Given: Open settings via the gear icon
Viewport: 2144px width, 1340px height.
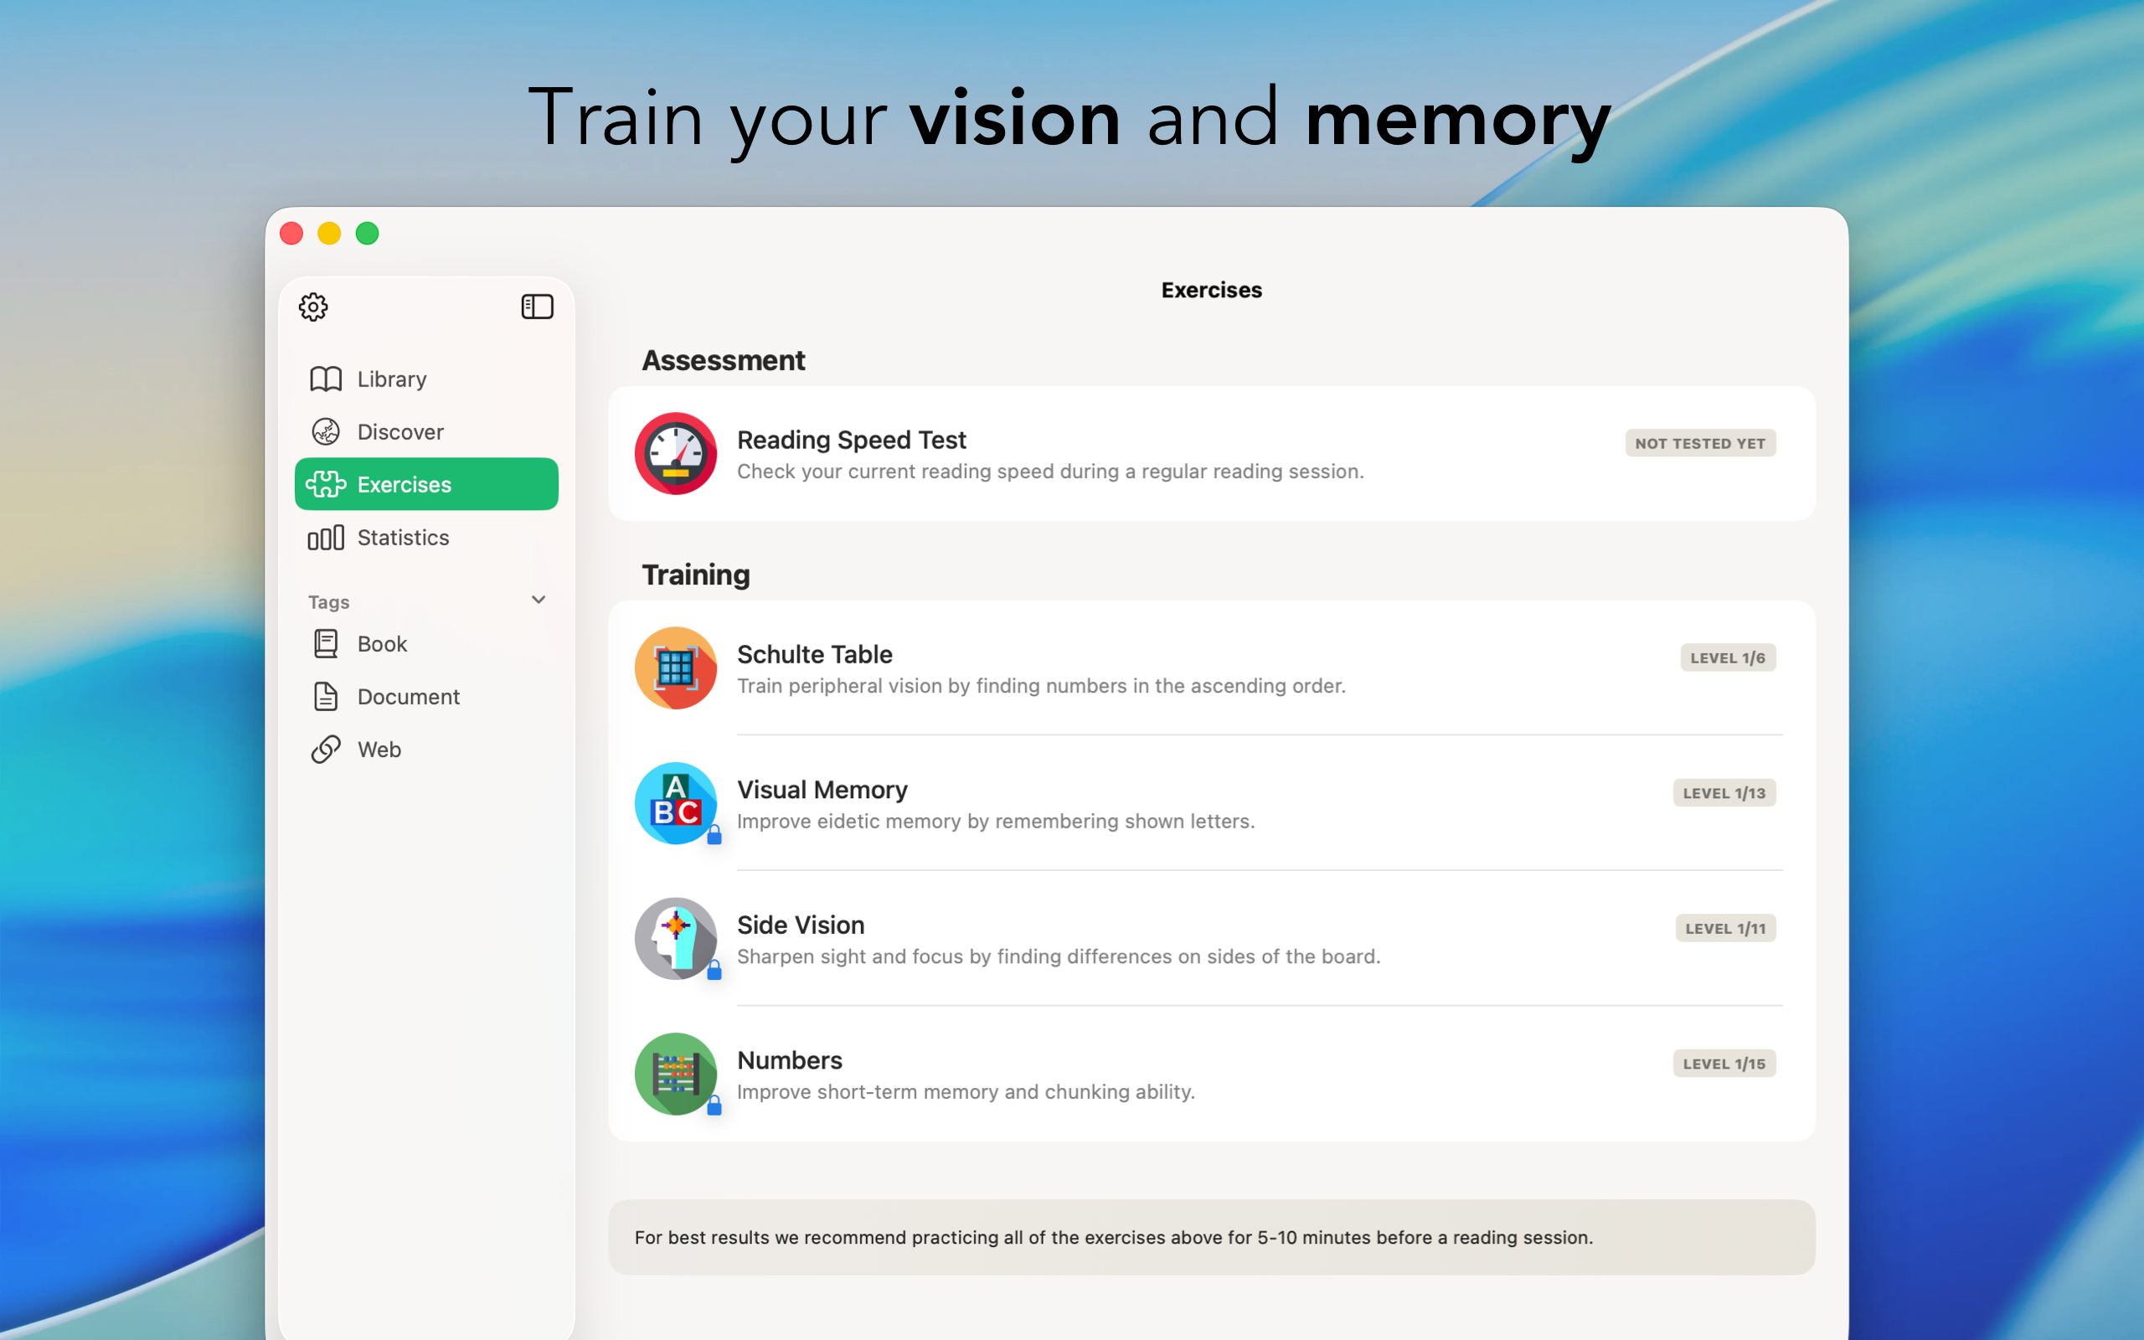Looking at the screenshot, I should point(313,307).
